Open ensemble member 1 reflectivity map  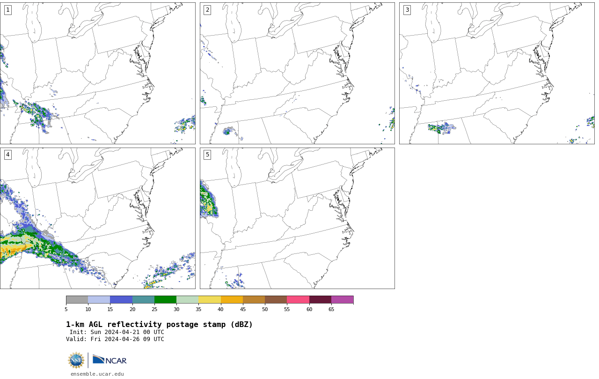pos(97,73)
